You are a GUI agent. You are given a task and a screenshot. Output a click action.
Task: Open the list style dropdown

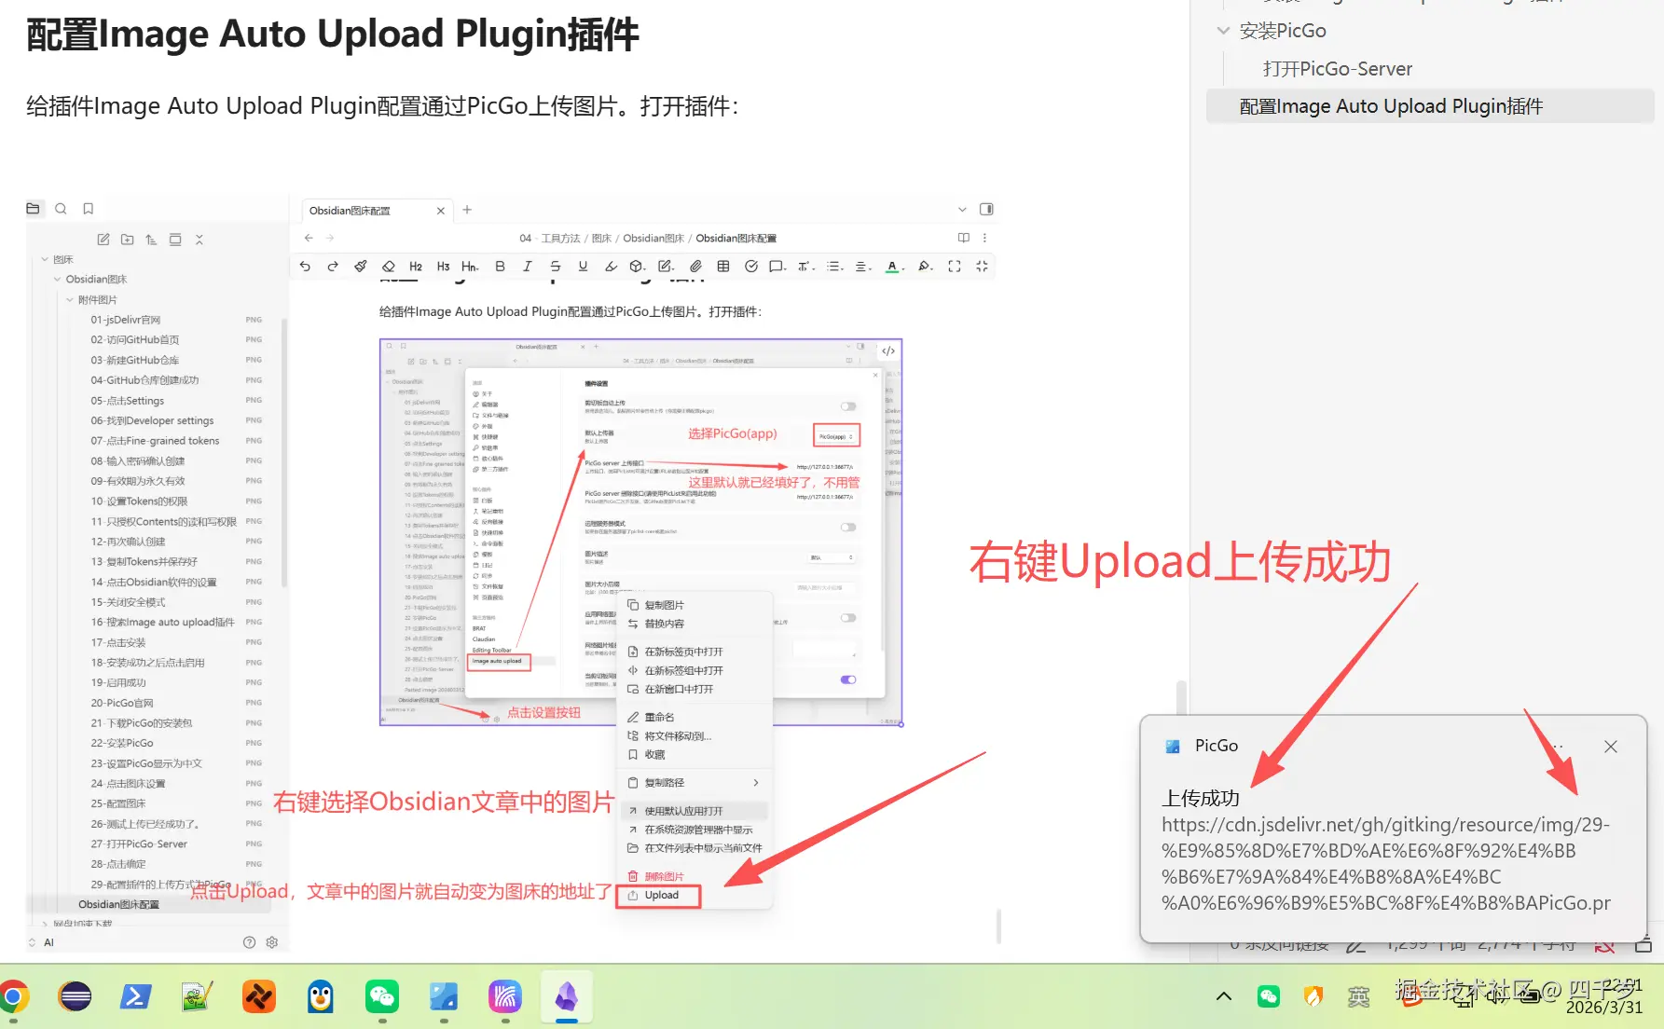click(835, 267)
